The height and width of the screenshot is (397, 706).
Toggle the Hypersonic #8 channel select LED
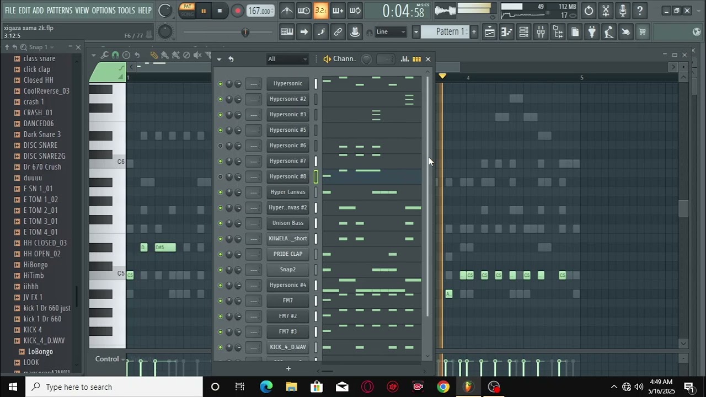[x=316, y=177]
